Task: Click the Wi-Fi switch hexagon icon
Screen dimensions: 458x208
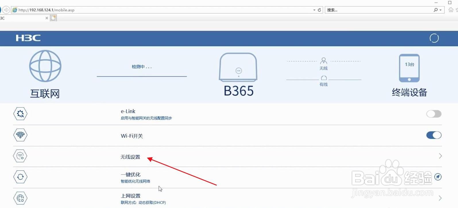Action: pos(20,135)
